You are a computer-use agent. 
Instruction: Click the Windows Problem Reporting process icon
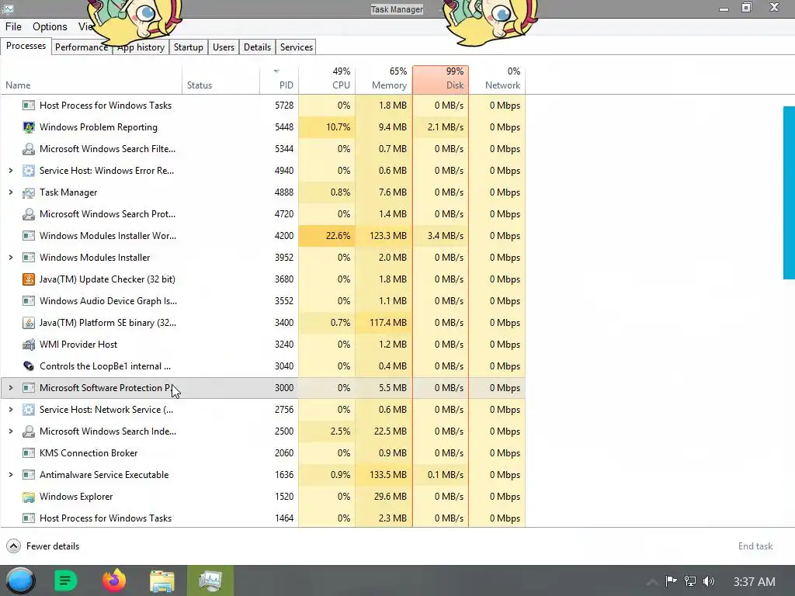pos(29,127)
